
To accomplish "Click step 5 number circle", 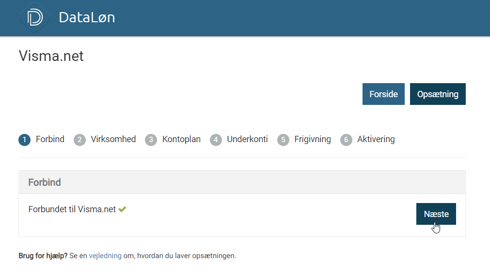I will pyautogui.click(x=283, y=140).
